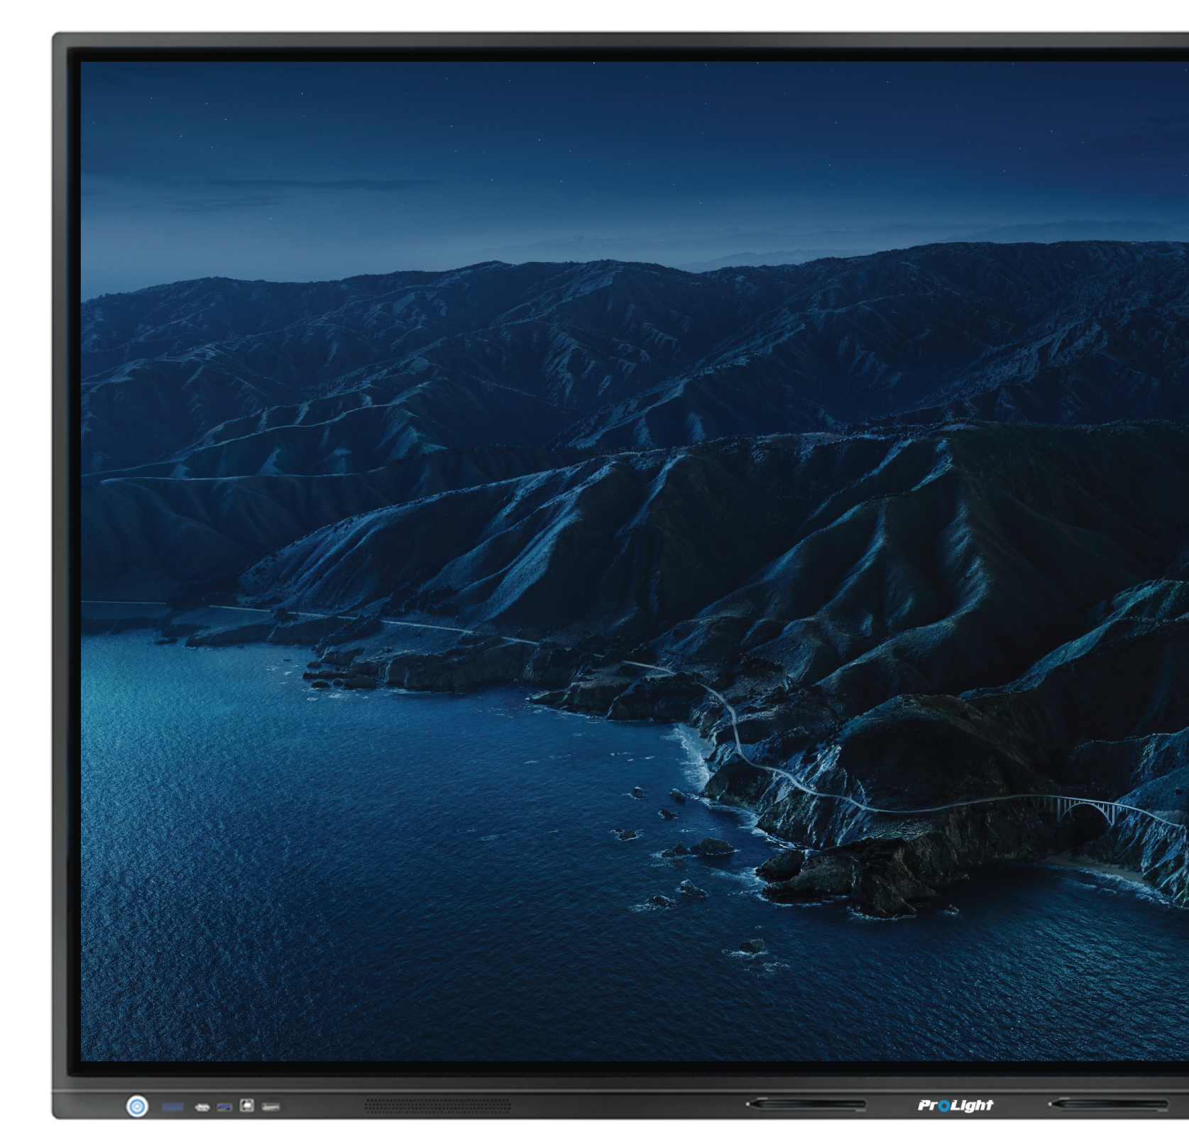Click the speaker grille on the bezel
Screen dimensions: 1189x1145
437,1105
